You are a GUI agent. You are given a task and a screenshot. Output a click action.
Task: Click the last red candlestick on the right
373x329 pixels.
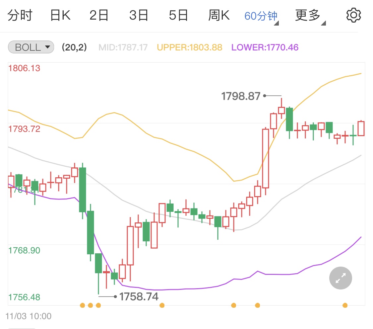tap(361, 128)
